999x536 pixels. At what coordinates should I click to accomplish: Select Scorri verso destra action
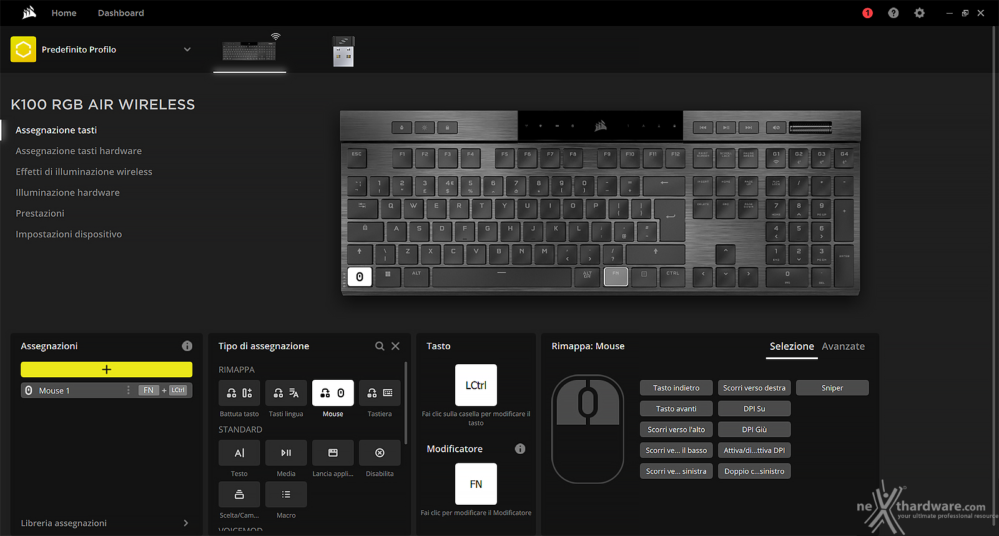point(754,388)
